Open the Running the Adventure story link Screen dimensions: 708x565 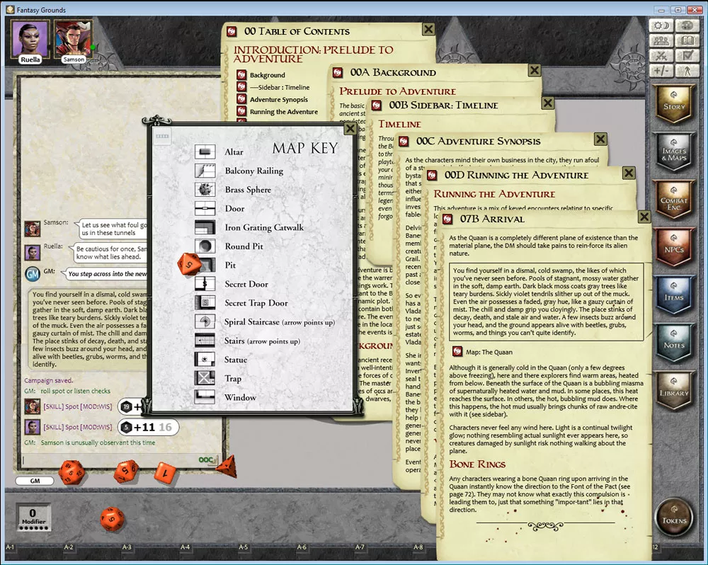[284, 112]
